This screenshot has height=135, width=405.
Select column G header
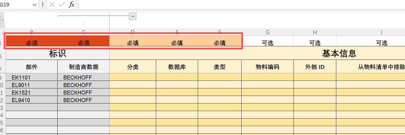tap(268, 32)
